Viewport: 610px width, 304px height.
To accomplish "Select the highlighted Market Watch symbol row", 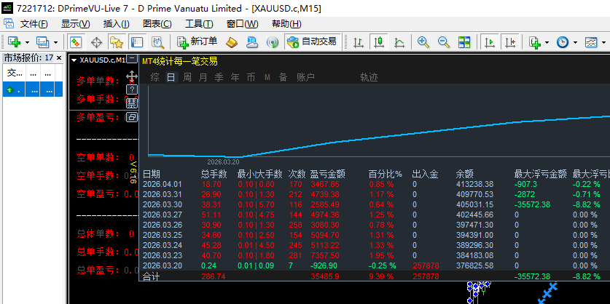I will pyautogui.click(x=33, y=89).
